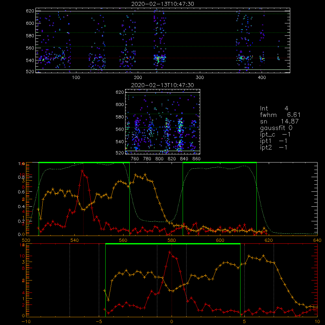Click the 0.6 label on the profile plot y-axis
Viewport: 325px width, 325px height.
(x=21, y=192)
